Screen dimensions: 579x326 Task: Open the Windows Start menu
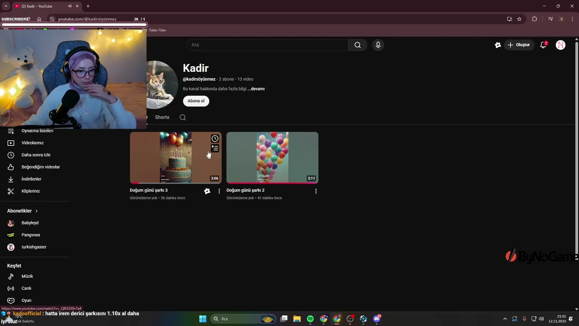click(203, 319)
